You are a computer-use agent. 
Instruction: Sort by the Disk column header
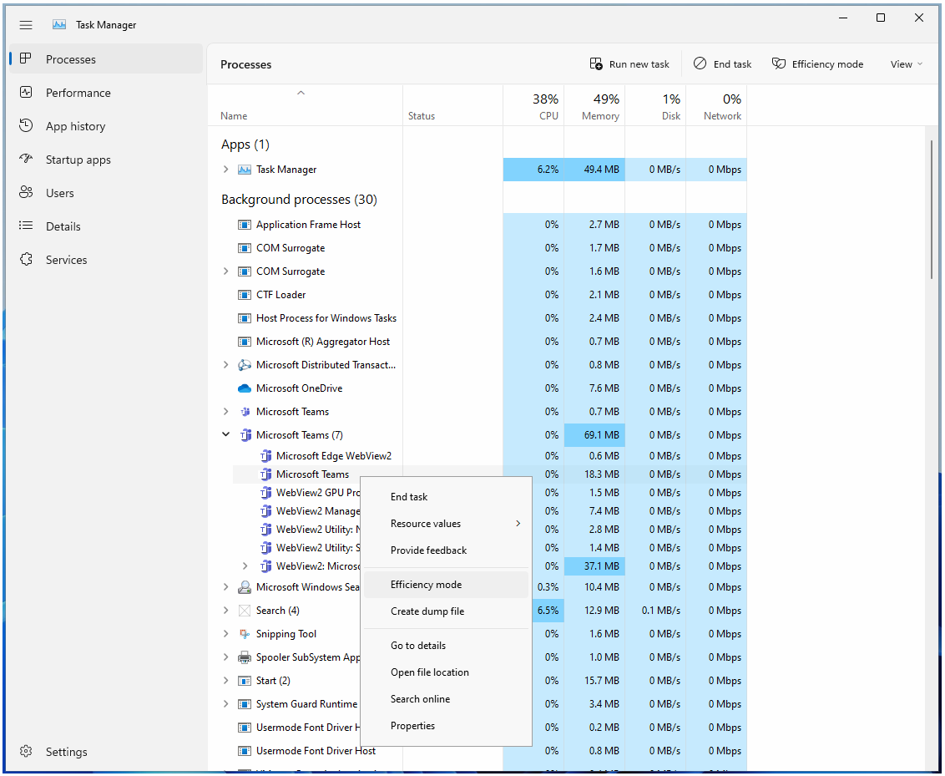pyautogui.click(x=655, y=106)
